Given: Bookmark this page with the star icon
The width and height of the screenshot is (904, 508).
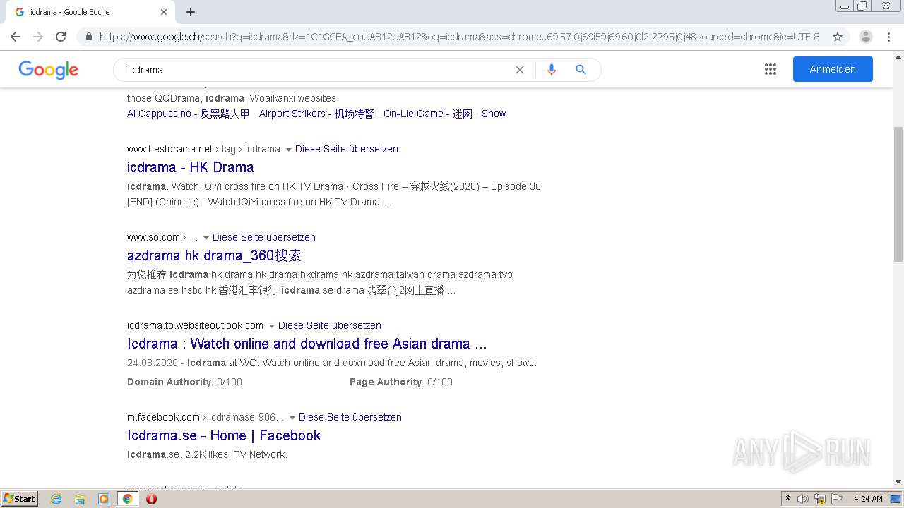Looking at the screenshot, I should pos(838,37).
